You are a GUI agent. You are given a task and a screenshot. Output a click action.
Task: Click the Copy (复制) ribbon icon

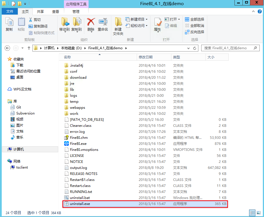[x=9, y=24]
